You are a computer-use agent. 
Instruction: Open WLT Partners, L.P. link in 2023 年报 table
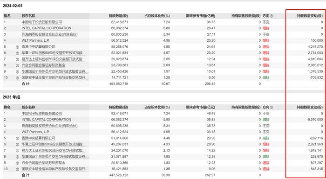pyautogui.click(x=35, y=132)
